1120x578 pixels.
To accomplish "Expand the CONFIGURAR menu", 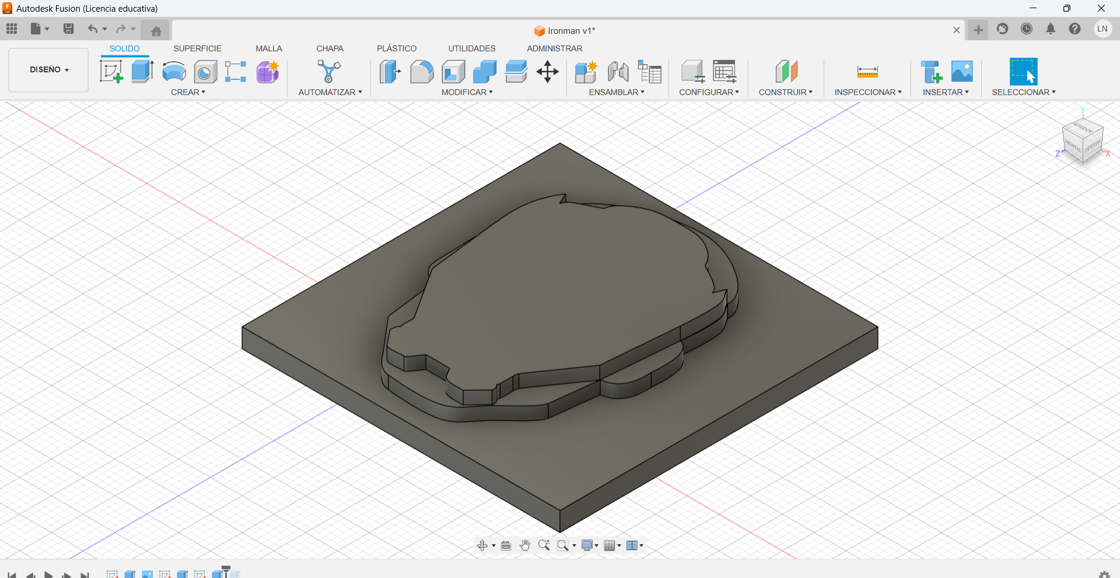I will 709,92.
